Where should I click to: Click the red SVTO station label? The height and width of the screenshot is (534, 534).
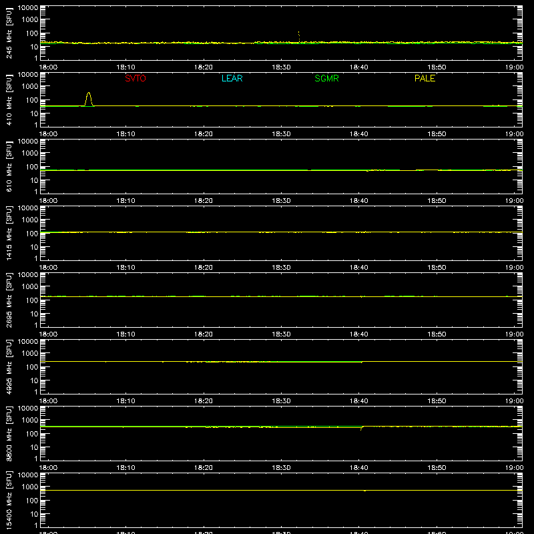point(136,78)
